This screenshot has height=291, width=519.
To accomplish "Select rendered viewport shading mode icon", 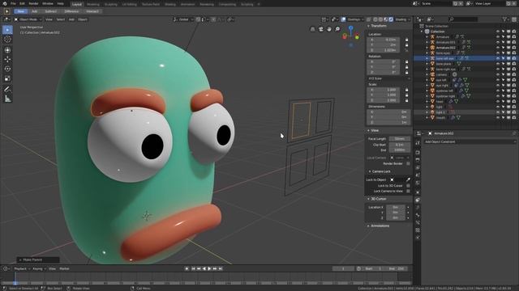I will point(391,19).
